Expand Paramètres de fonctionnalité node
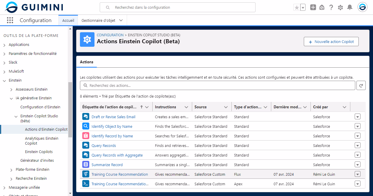 (4, 54)
